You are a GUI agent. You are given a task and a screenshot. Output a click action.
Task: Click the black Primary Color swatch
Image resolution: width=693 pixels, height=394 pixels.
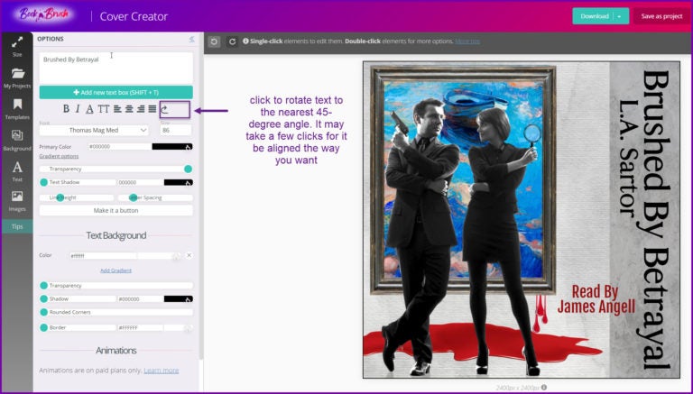[x=171, y=146]
